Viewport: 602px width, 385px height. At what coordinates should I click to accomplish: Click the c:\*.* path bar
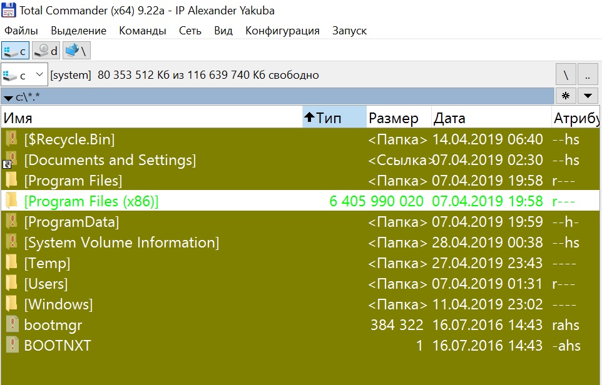pos(278,96)
